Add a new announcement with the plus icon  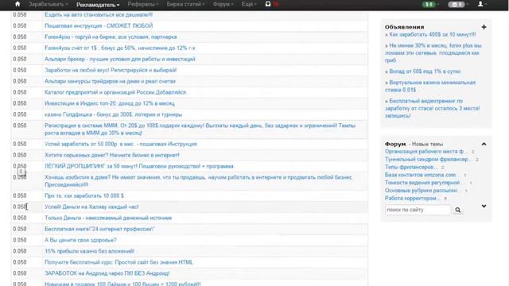pyautogui.click(x=484, y=27)
